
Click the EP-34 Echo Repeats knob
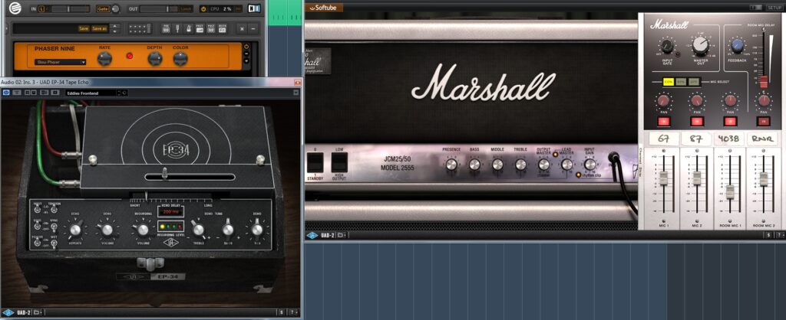[x=75, y=230]
